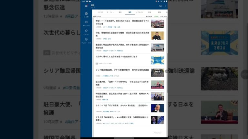Image resolution: width=248 pixels, height=139 pixels.
Task: Open the hamburger navigation menu
Action: pyautogui.click(x=86, y=6)
